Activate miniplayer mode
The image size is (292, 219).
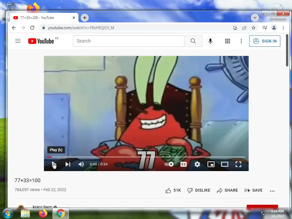(211, 164)
